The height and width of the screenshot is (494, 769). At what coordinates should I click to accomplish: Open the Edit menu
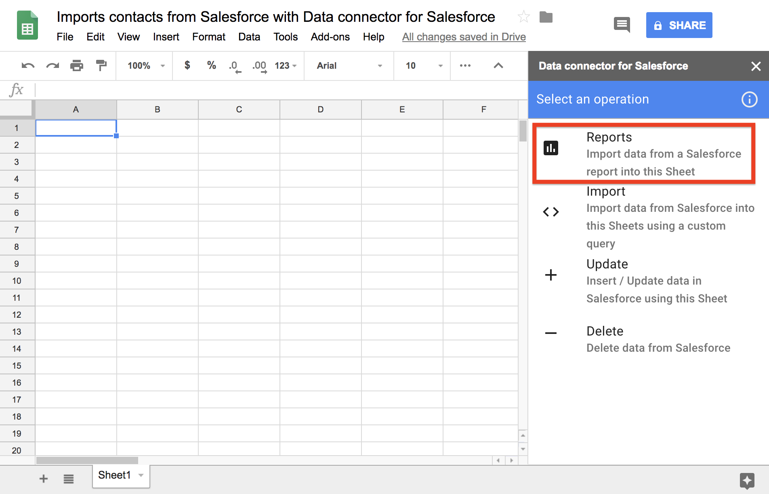click(95, 37)
